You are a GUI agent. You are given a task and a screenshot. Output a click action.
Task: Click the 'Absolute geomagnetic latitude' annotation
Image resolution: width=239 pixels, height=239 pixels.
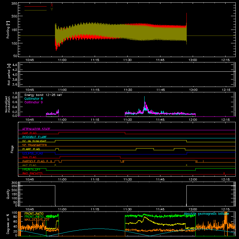(x=206, y=214)
